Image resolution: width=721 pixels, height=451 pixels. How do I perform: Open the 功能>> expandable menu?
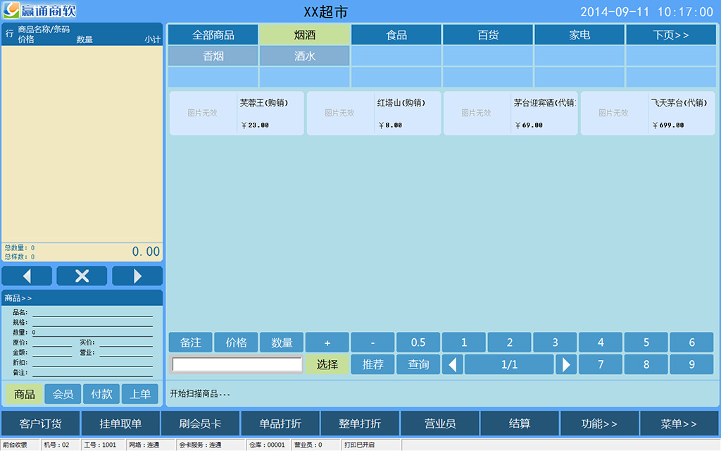599,424
